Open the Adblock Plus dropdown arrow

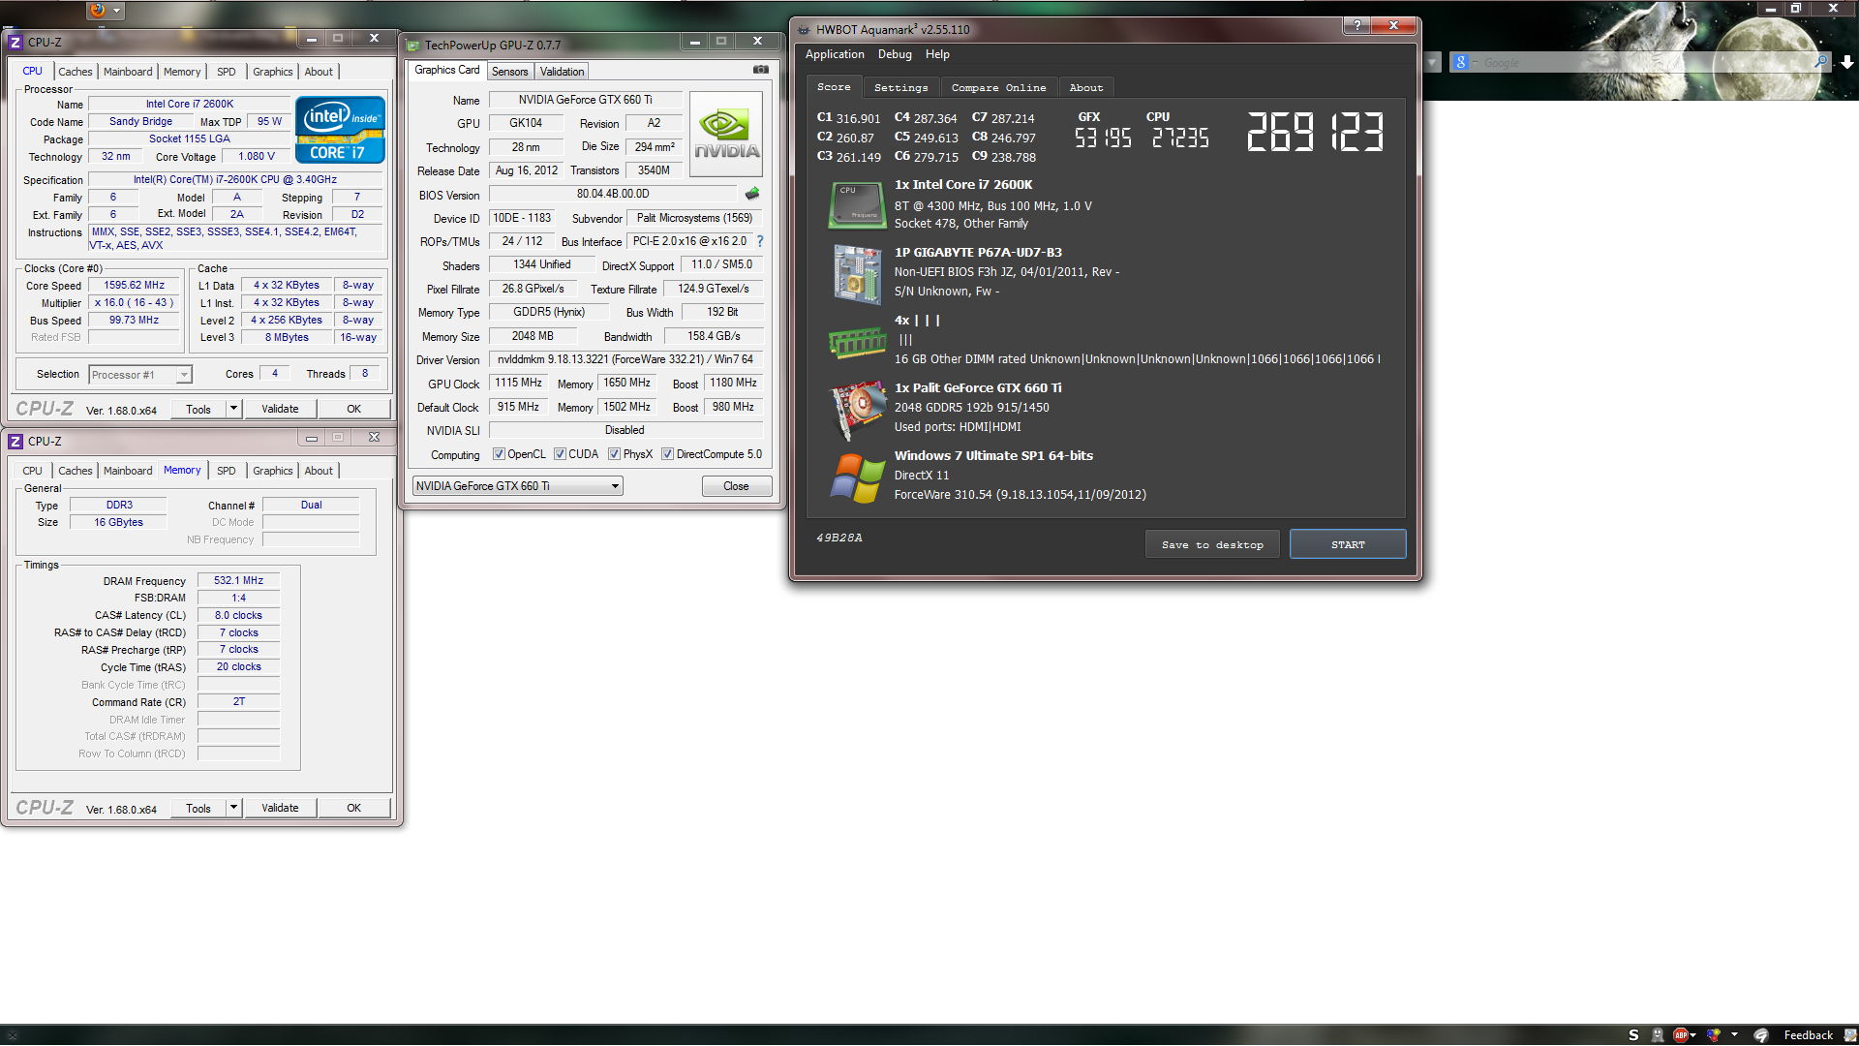click(x=1693, y=1035)
